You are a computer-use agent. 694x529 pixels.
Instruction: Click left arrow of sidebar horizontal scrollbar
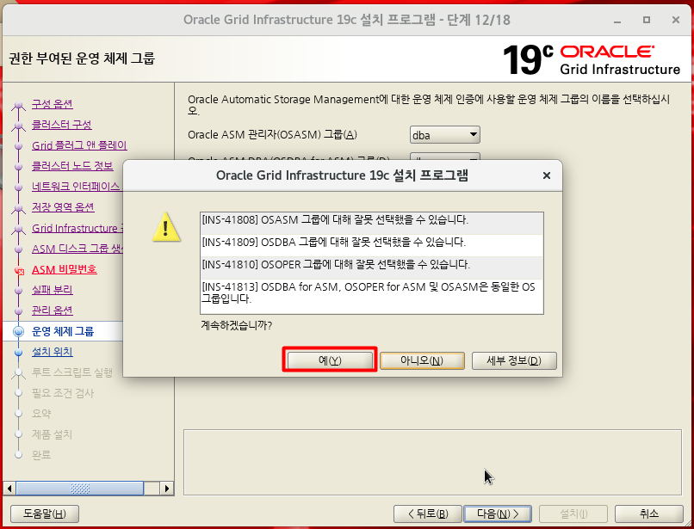[9, 489]
